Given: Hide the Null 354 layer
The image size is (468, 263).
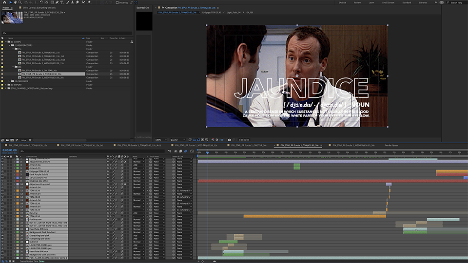Looking at the screenshot, I should [x=2, y=242].
